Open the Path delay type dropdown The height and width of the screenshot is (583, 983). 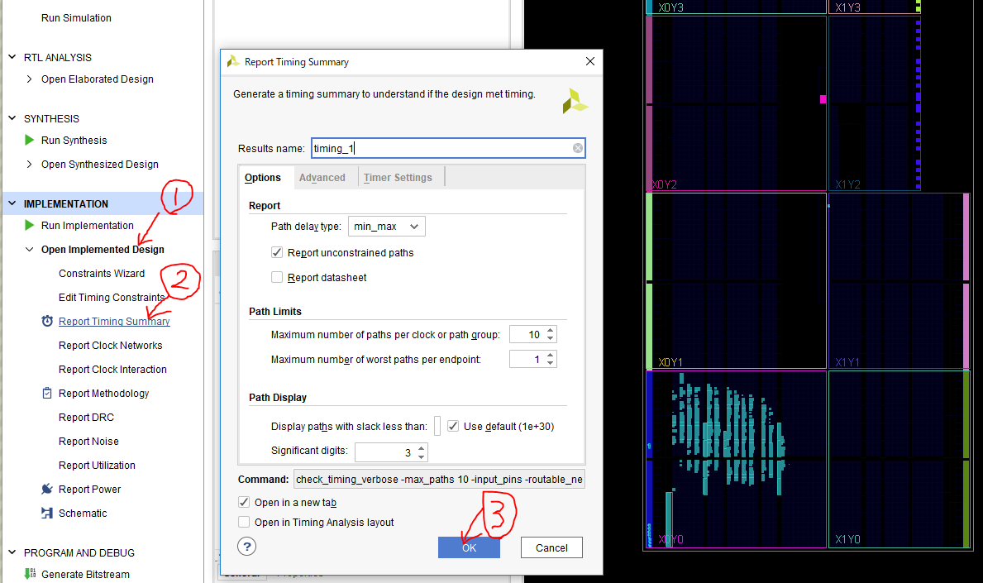(386, 226)
